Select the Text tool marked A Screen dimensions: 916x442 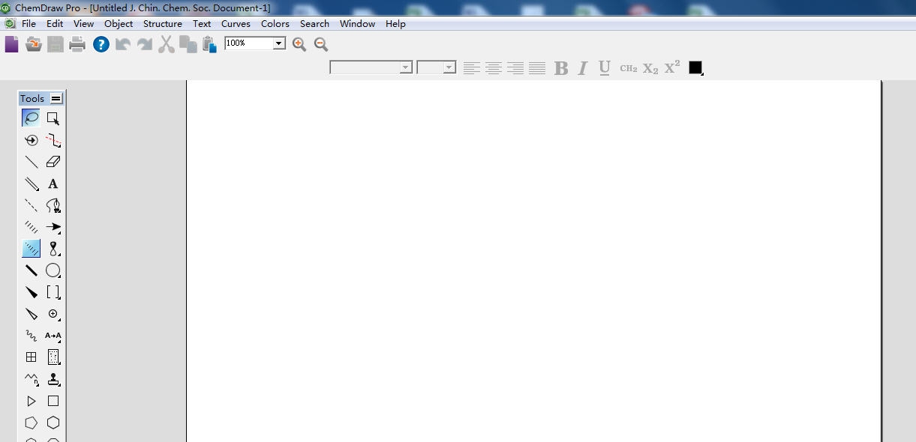53,184
